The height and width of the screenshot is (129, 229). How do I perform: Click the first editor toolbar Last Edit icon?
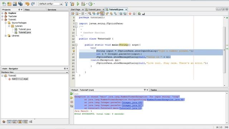pyautogui.click(x=73, y=14)
